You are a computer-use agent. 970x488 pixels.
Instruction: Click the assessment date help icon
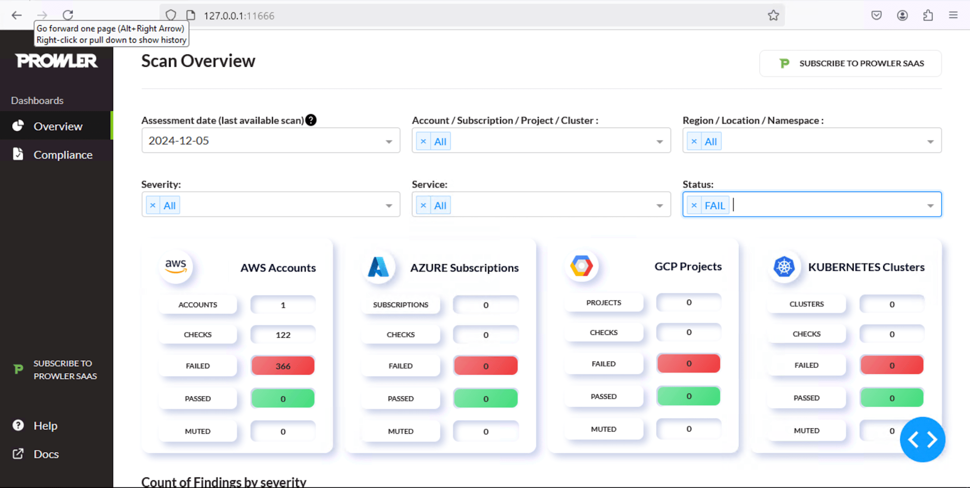(x=311, y=120)
